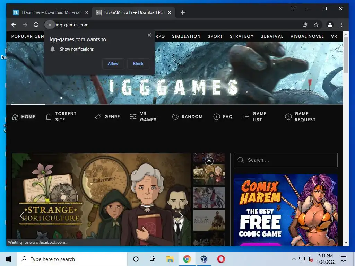The image size is (355, 266).
Task: Click the website Search field
Action: coord(286,160)
